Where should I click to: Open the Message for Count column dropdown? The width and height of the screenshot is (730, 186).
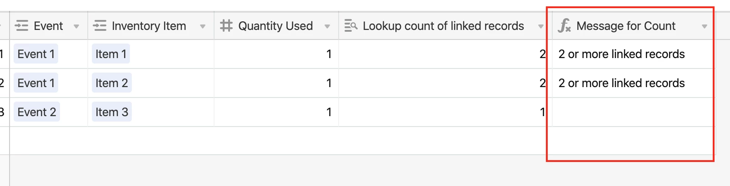tap(705, 26)
